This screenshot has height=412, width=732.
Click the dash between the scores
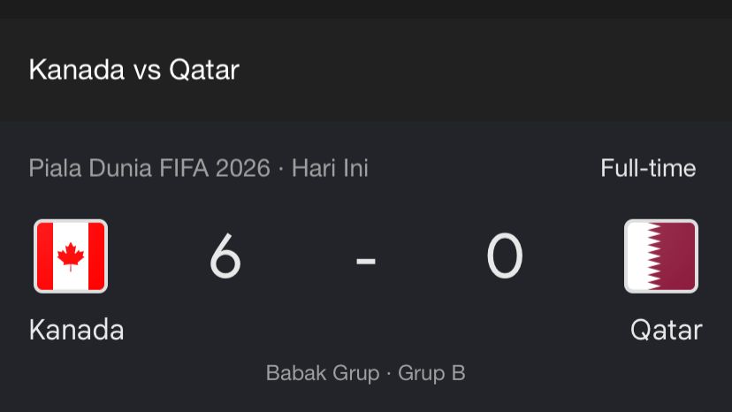coord(365,261)
